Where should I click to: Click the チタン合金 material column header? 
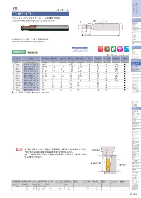pos(60,183)
